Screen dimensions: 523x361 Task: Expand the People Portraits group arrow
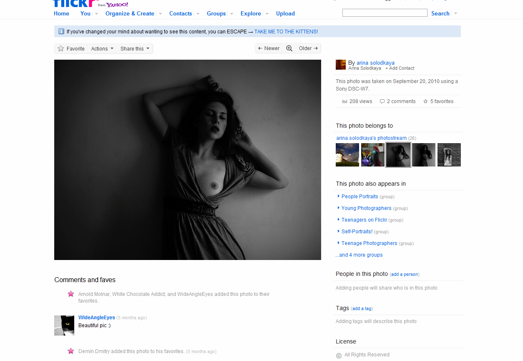[338, 196]
